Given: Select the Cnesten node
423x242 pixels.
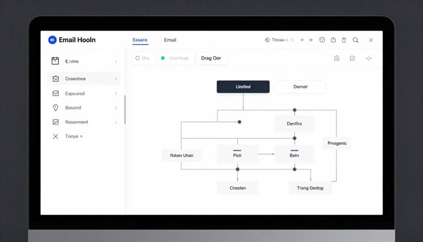Looking at the screenshot, I should (238, 188).
